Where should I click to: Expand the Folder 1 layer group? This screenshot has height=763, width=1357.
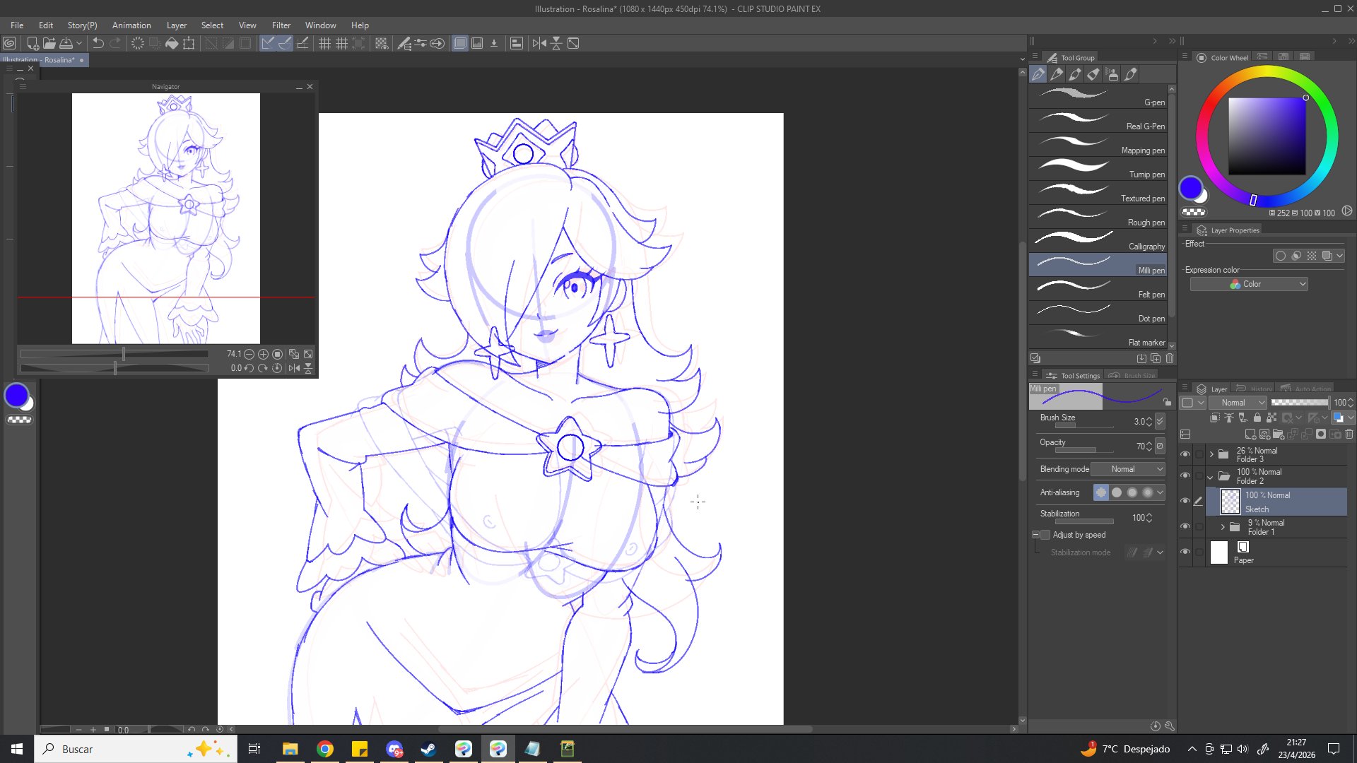click(1223, 527)
